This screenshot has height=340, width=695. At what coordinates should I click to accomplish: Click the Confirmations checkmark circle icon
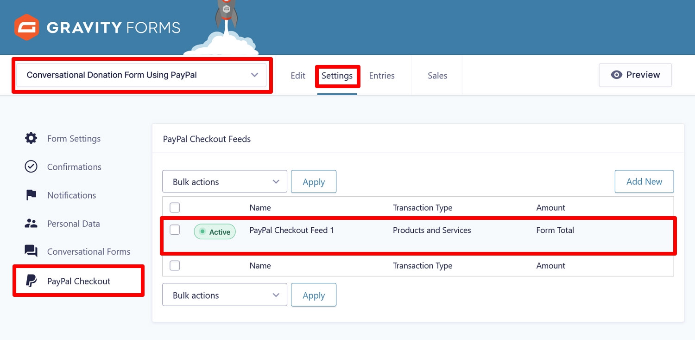pyautogui.click(x=31, y=167)
